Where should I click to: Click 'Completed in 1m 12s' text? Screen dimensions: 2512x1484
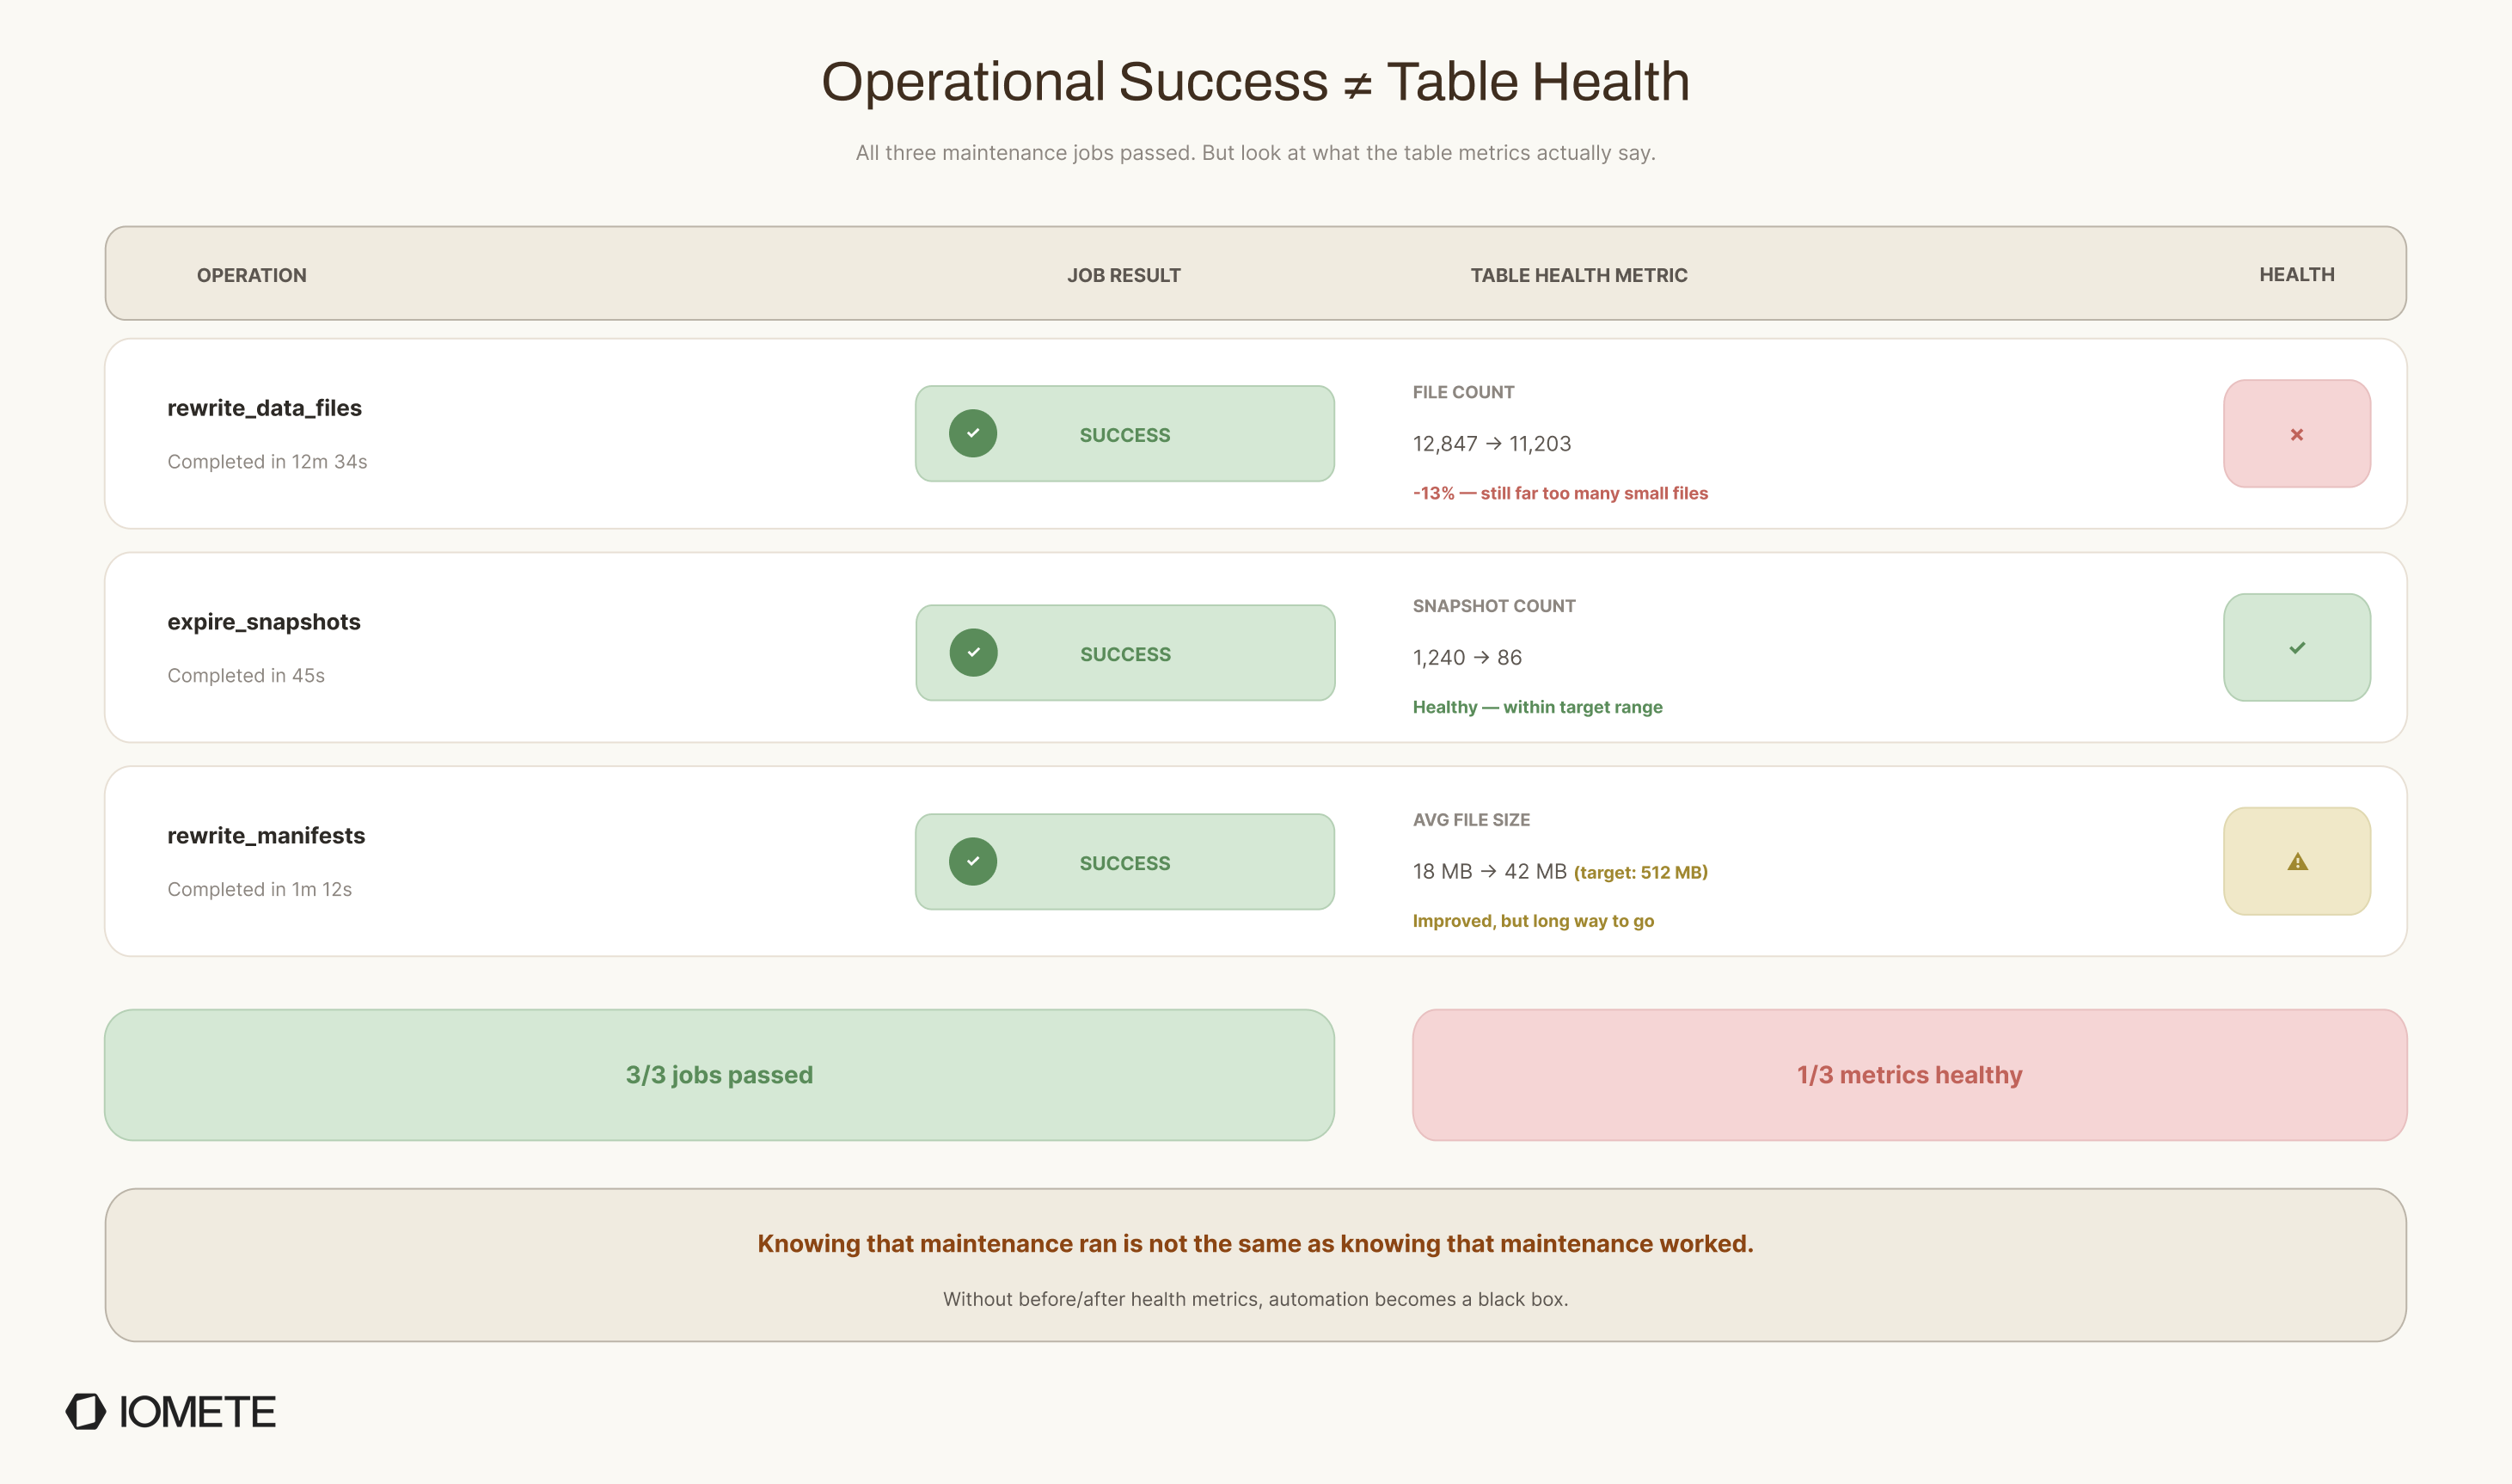pos(259,890)
